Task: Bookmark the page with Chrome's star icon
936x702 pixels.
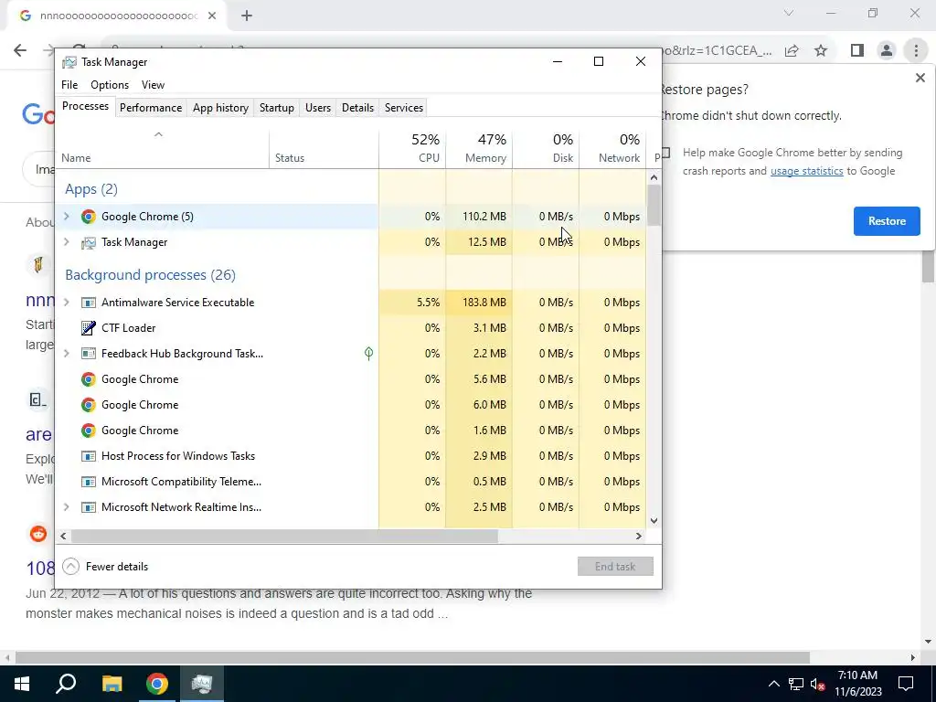Action: coord(821,51)
